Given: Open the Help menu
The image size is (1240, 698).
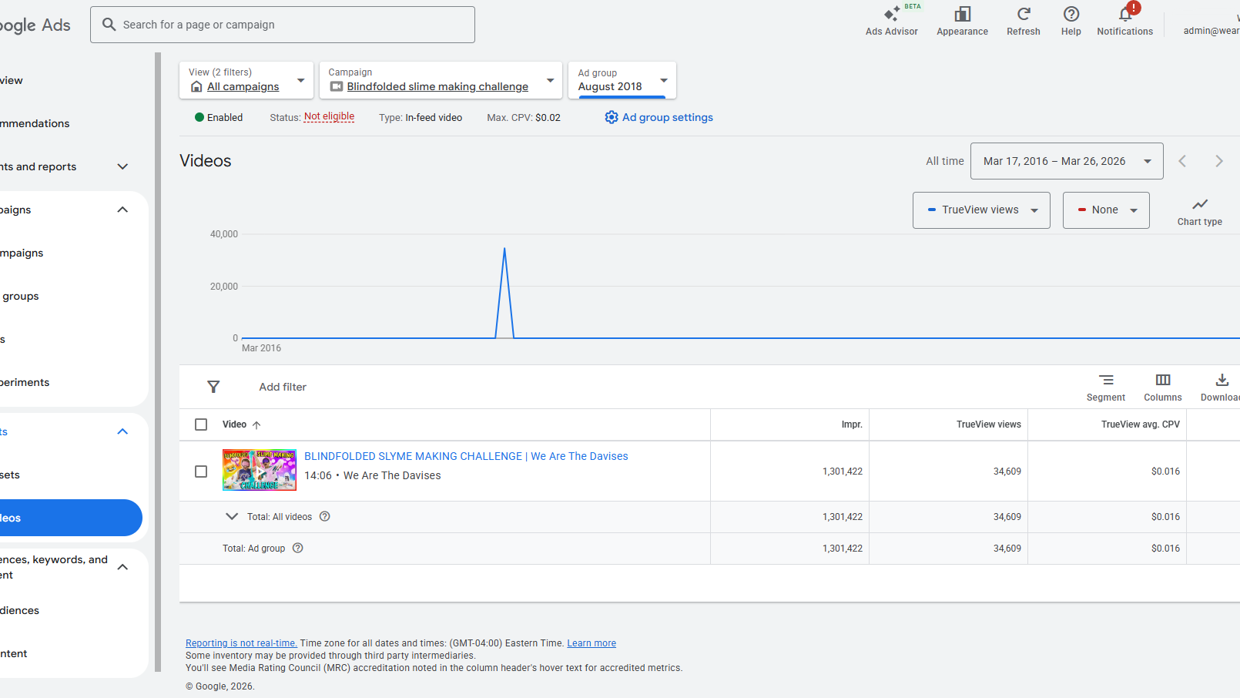Looking at the screenshot, I should [x=1071, y=21].
